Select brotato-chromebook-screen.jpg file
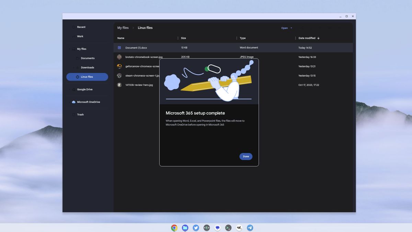The width and height of the screenshot is (412, 232). [144, 57]
